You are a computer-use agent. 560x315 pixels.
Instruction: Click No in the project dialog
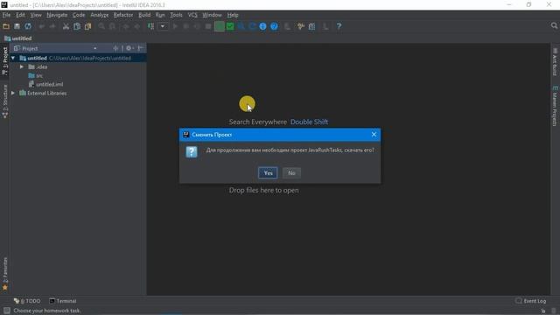[291, 173]
